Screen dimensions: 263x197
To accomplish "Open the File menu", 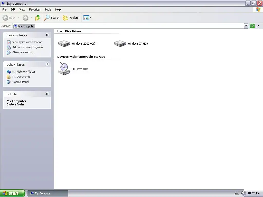I will [x=4, y=9].
